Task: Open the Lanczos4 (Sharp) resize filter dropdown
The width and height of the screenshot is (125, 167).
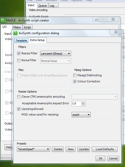Action: (55, 54)
